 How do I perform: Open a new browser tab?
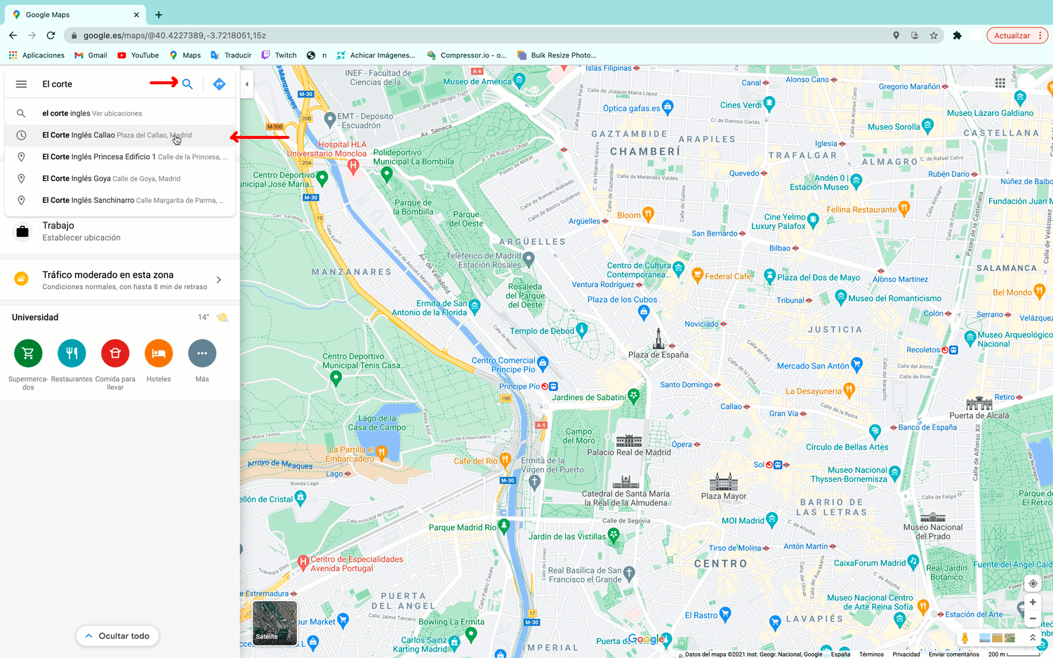point(159,15)
